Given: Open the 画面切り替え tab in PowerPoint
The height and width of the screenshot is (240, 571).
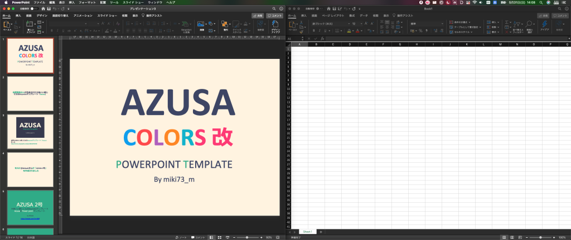Looking at the screenshot, I should click(60, 16).
